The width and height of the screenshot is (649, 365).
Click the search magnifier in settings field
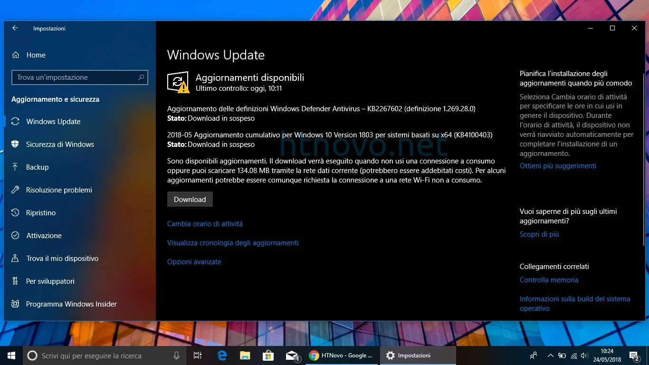[x=141, y=77]
